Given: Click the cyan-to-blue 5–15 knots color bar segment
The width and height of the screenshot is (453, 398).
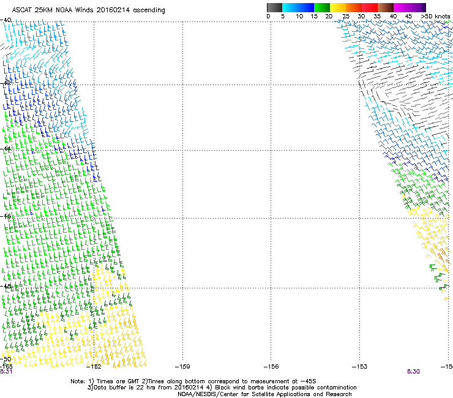Looking at the screenshot, I should pos(298,7).
